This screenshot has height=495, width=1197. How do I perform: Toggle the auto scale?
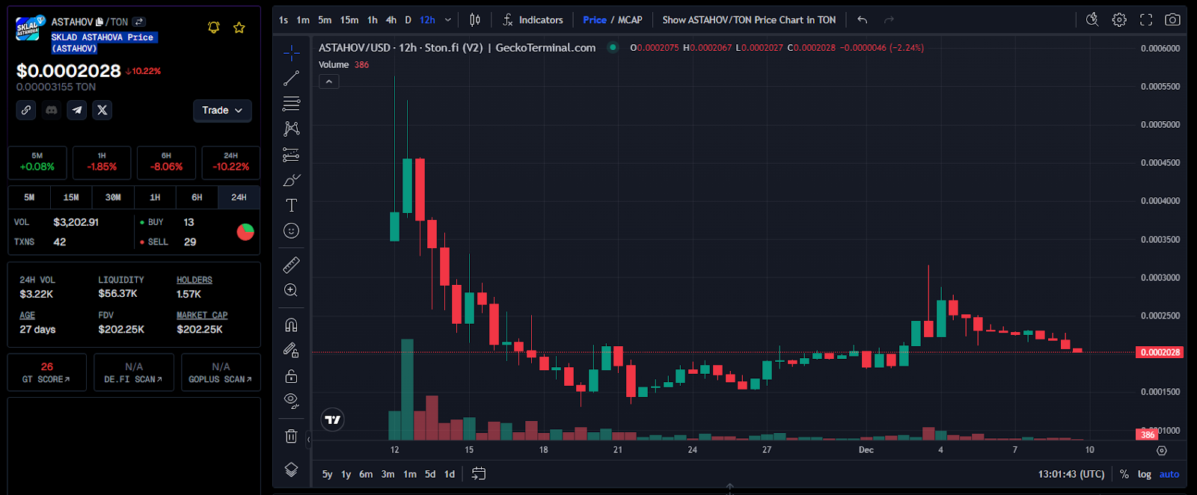[x=1169, y=474]
